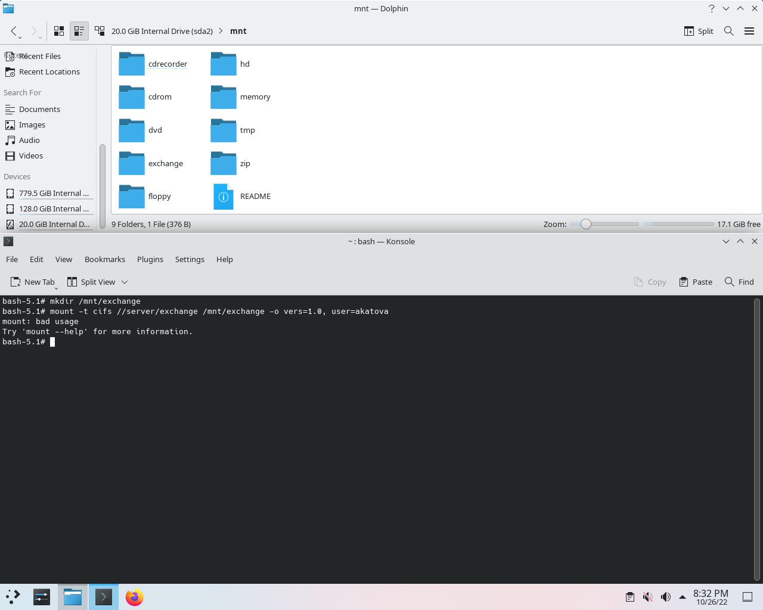
Task: Expand the New Tab dropdown arrow
Action: point(56,288)
